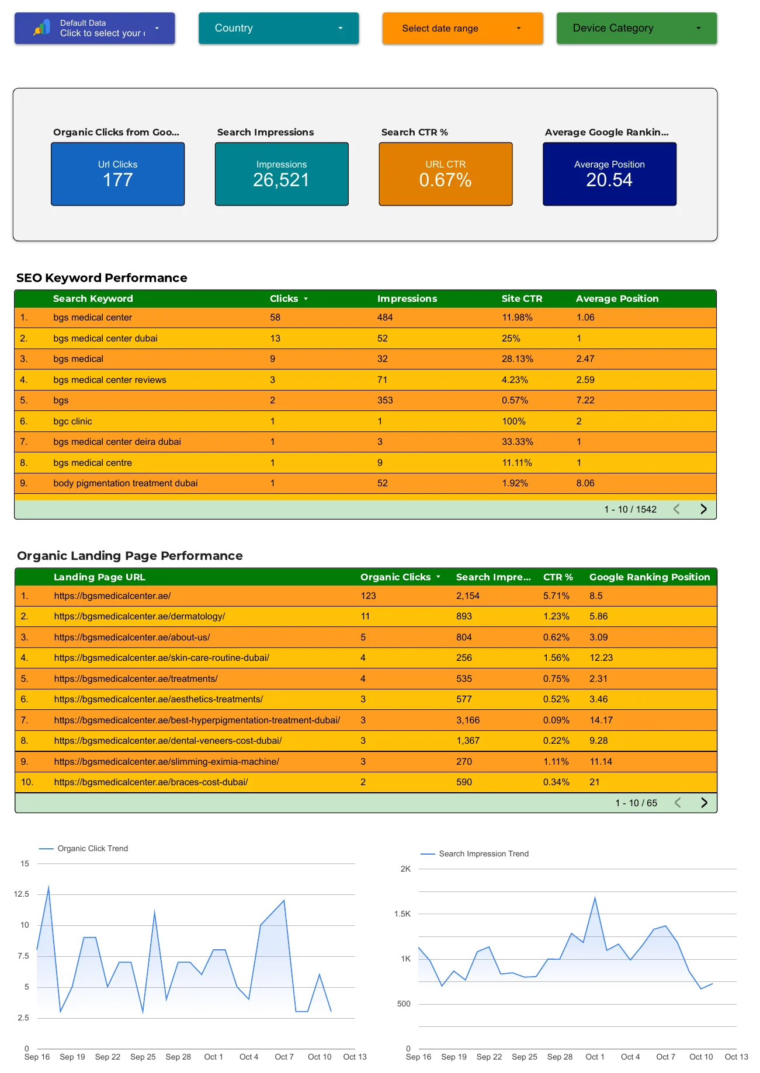Screen dimensions: 760x1073
Task: Sort by Impressions column header
Action: click(x=407, y=299)
